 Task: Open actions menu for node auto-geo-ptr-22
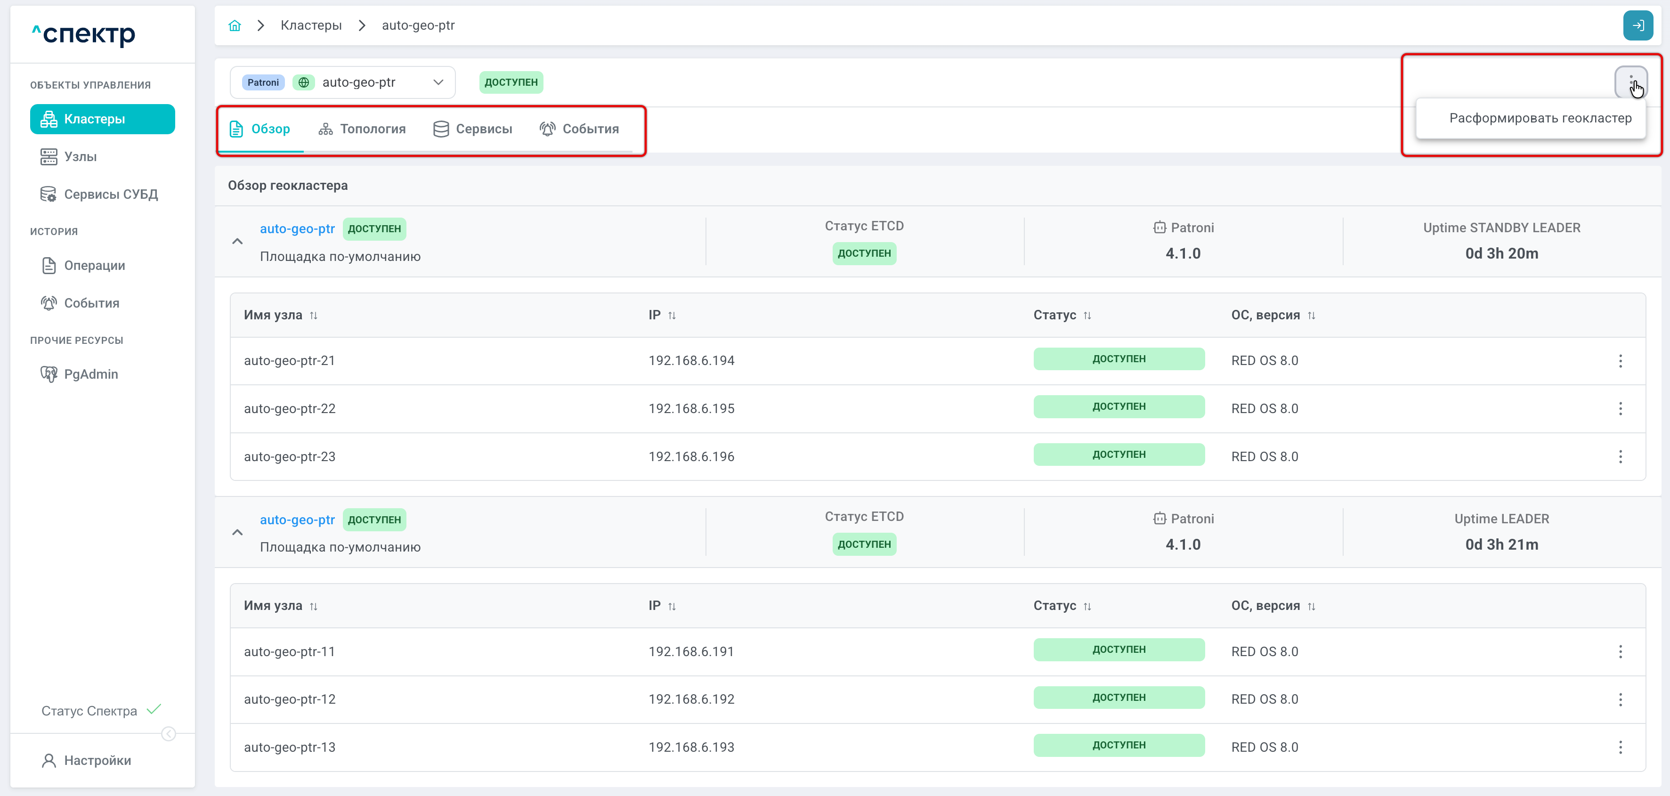coord(1620,408)
